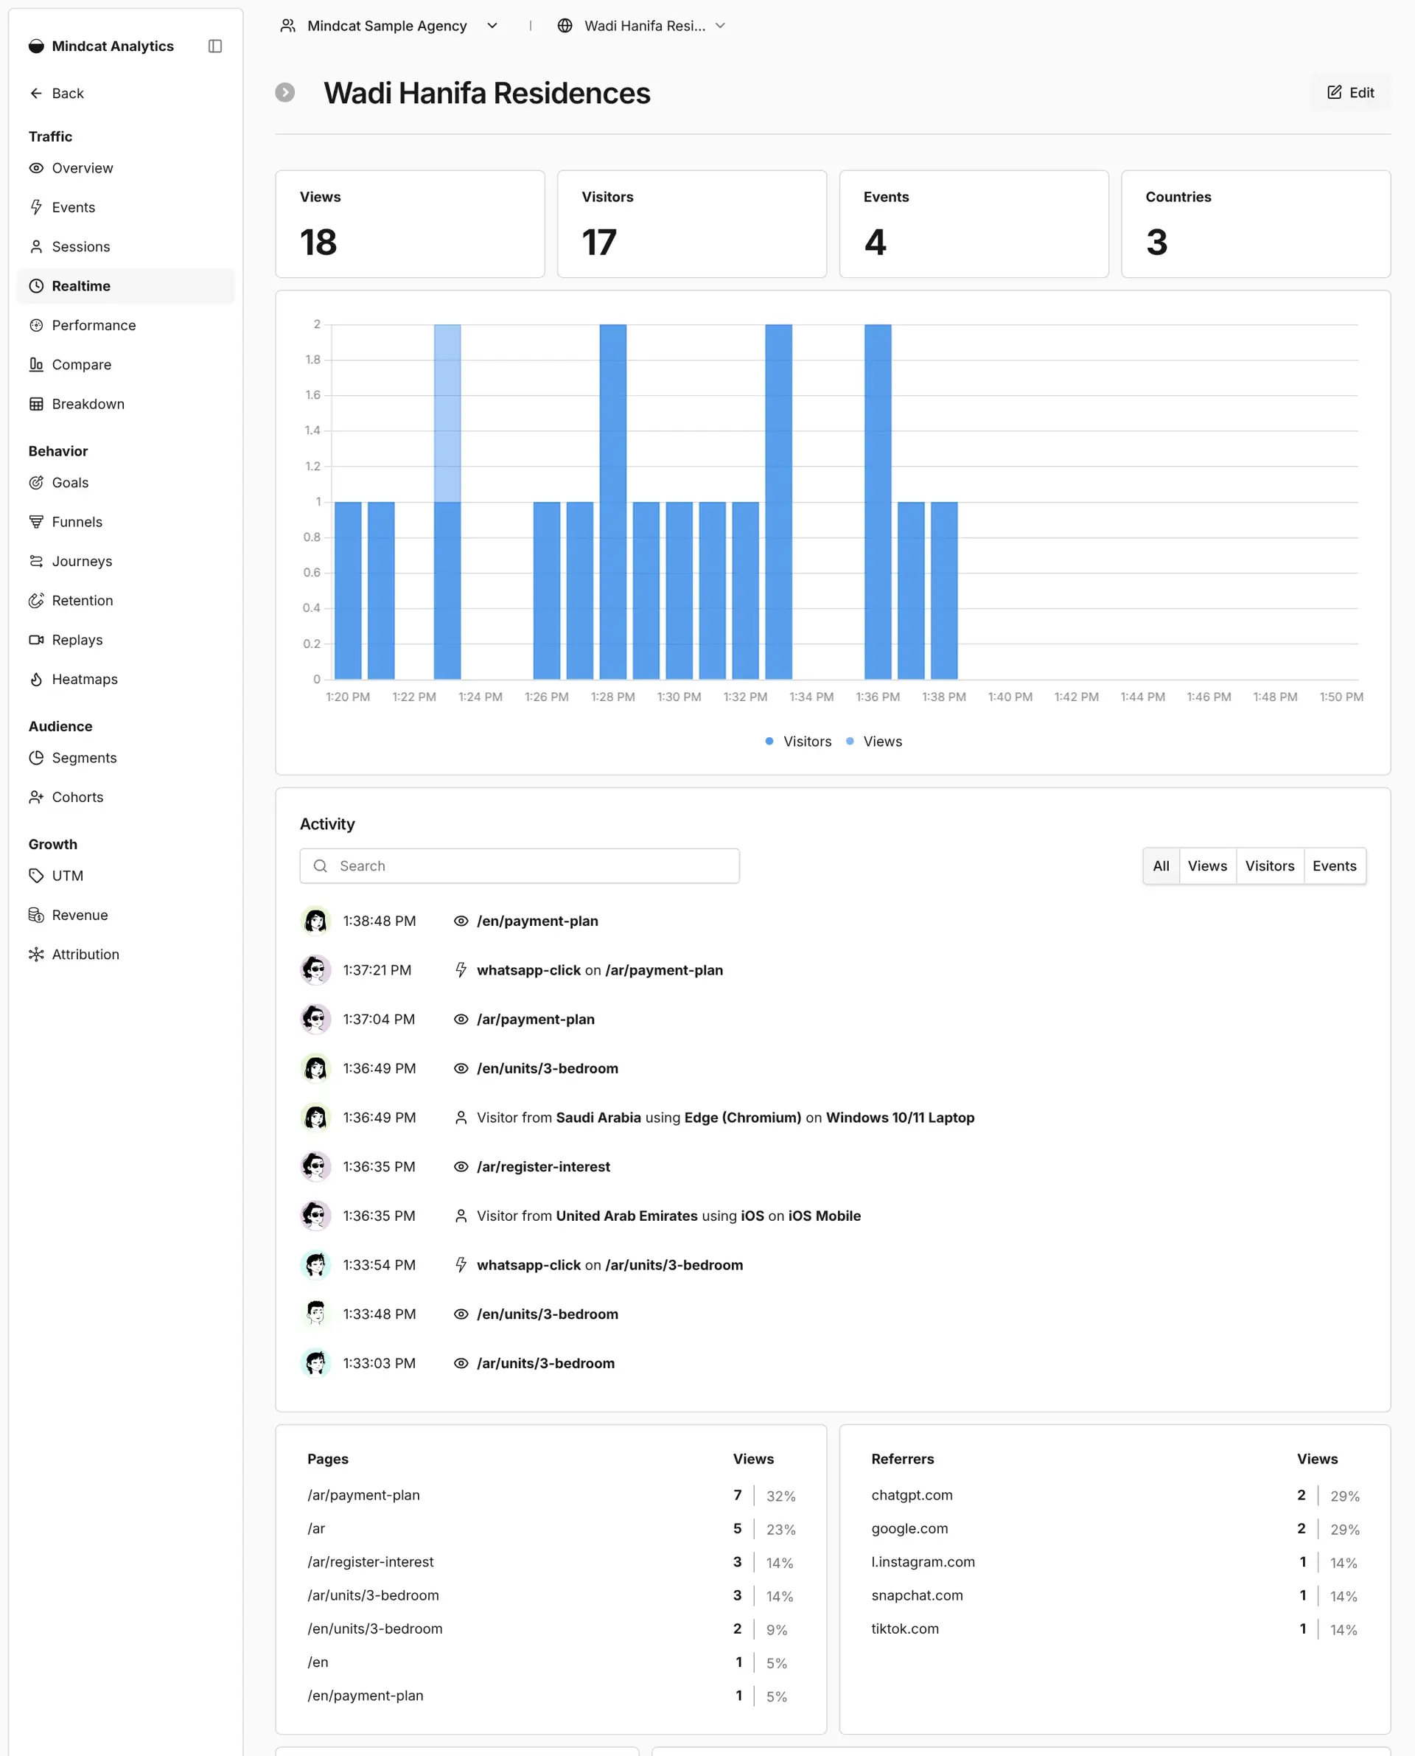Open Sessions person icon
The height and width of the screenshot is (1756, 1415).
tap(36, 246)
